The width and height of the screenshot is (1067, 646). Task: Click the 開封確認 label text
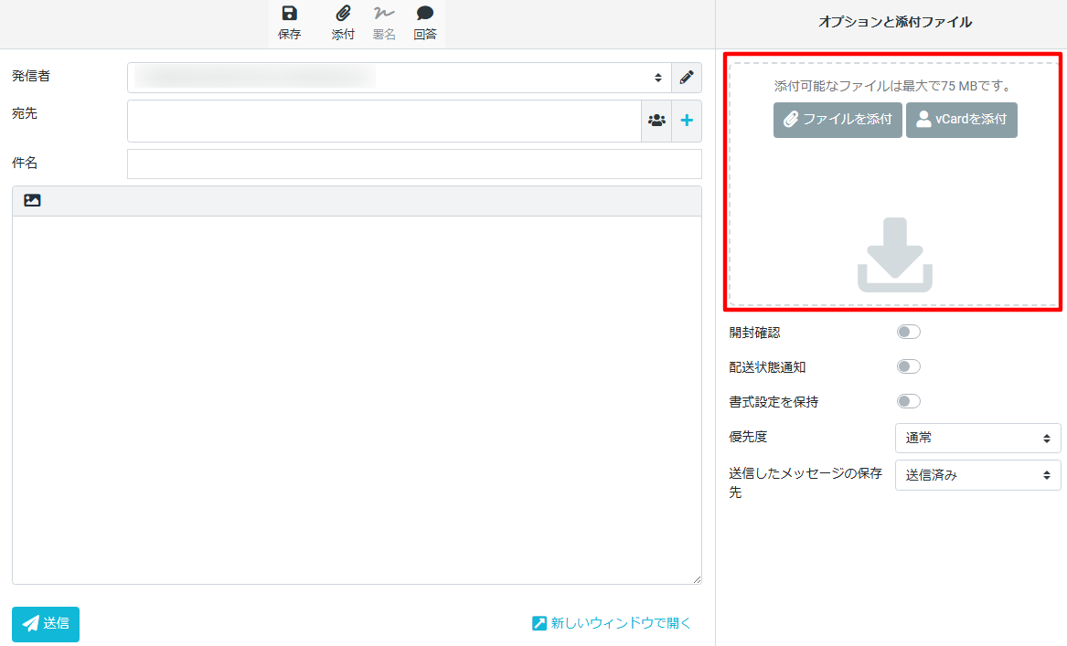pyautogui.click(x=754, y=333)
